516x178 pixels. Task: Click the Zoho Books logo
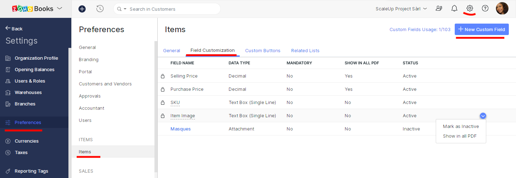point(33,9)
